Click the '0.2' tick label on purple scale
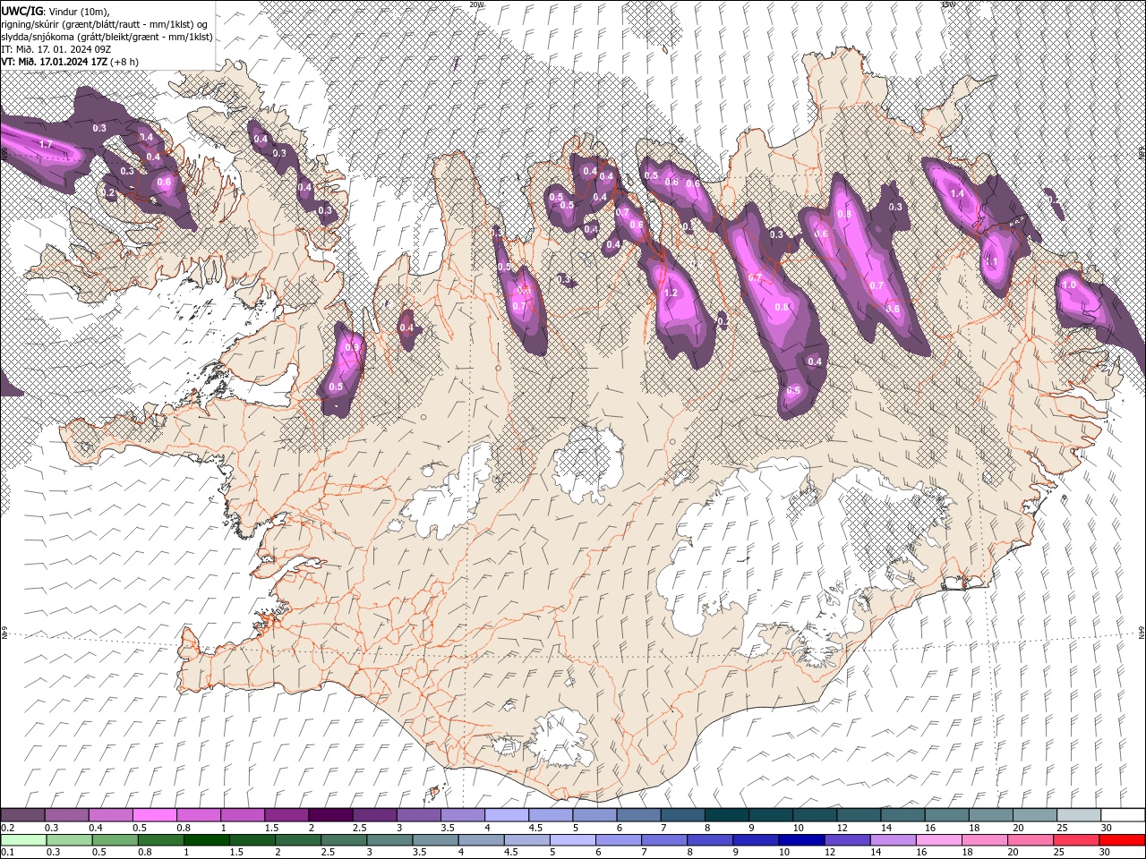Viewport: 1146px width, 859px height. [7, 828]
